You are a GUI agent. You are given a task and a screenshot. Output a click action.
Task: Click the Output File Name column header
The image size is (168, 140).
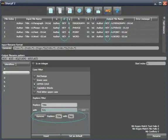pos(115,19)
